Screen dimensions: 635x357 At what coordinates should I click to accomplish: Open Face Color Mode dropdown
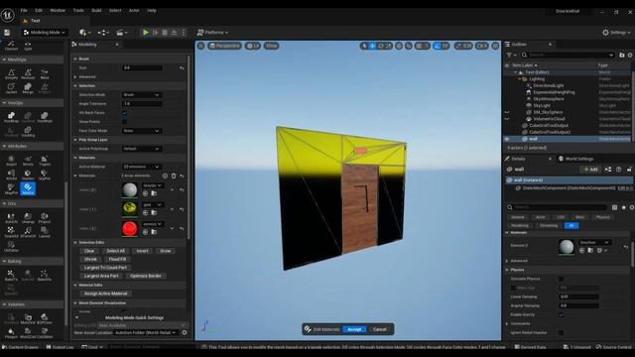[142, 131]
